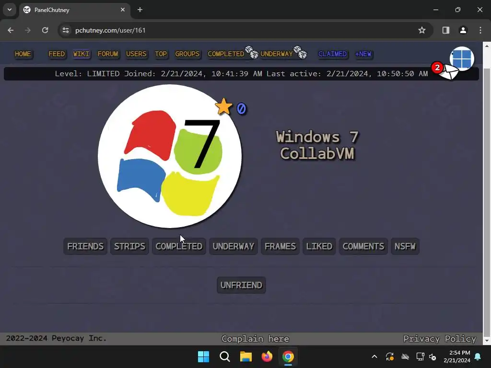The height and width of the screenshot is (368, 491).
Task: Show this user's COMMENTS
Action: 363,246
